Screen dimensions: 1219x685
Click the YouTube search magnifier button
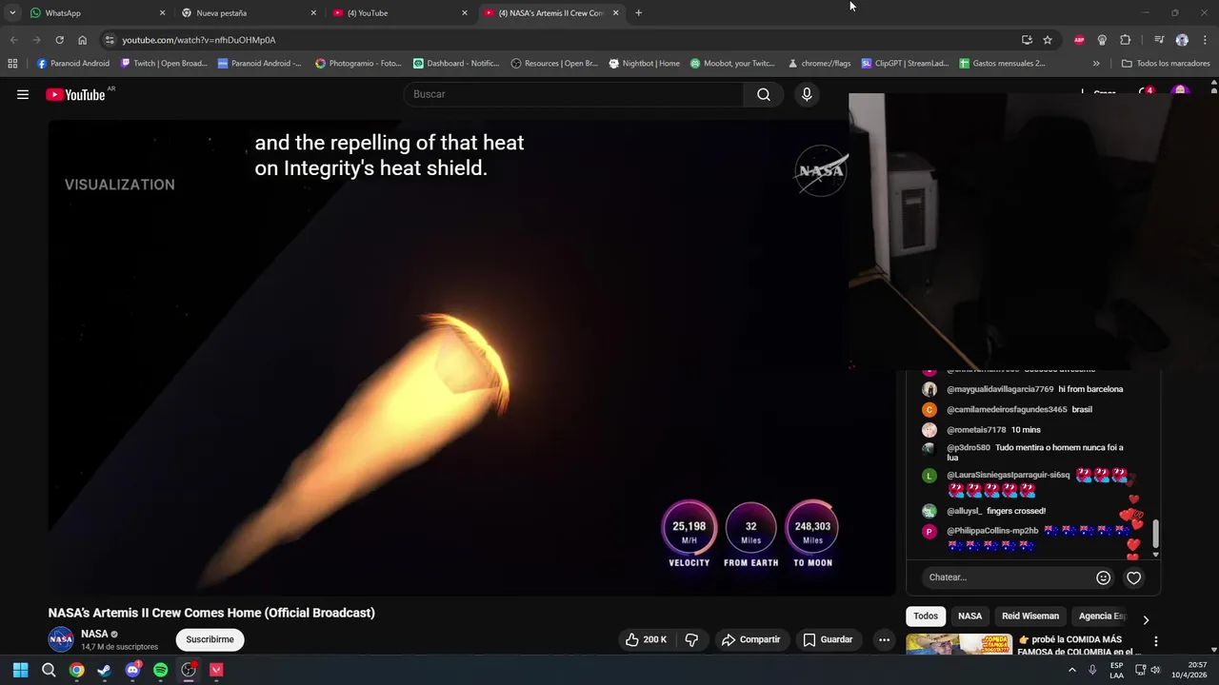[x=764, y=94]
